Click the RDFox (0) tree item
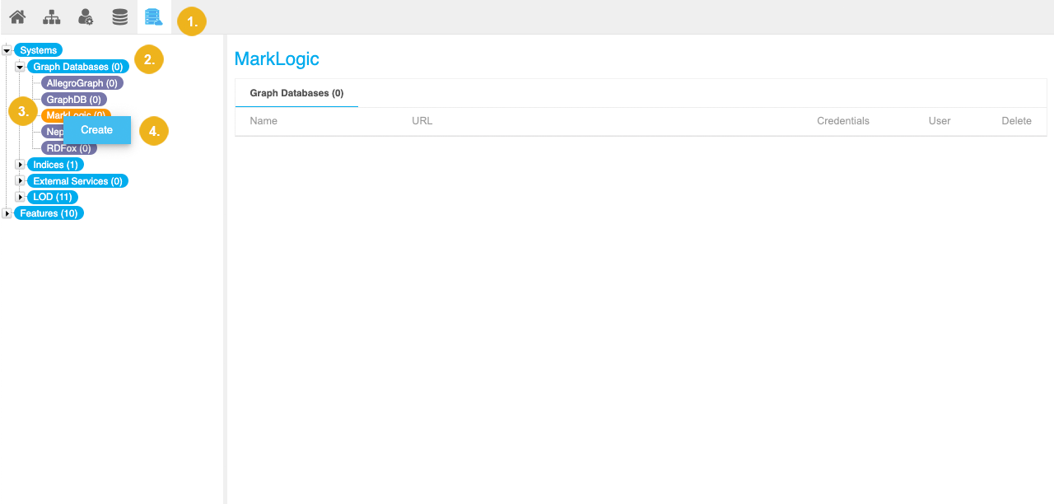Viewport: 1054px width, 504px height. [x=69, y=148]
